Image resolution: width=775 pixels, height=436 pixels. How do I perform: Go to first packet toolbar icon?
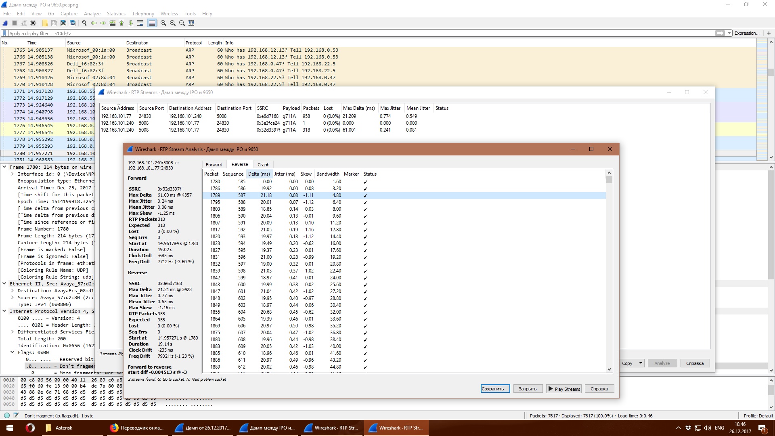(x=121, y=23)
